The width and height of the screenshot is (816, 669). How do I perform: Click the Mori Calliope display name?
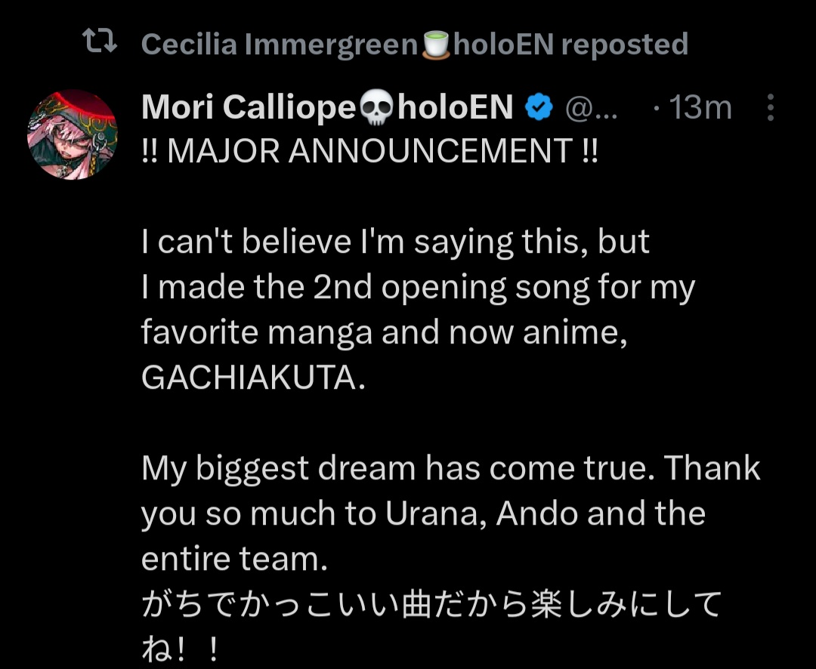248,107
